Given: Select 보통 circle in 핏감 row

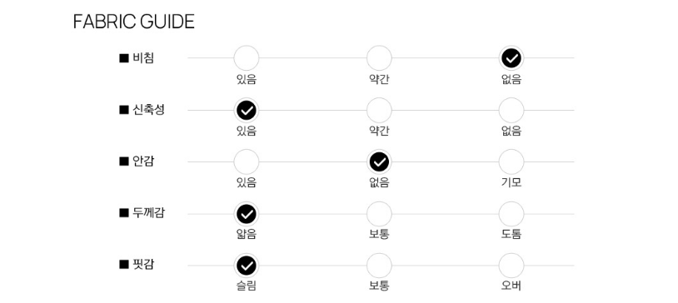Looking at the screenshot, I should tap(379, 266).
